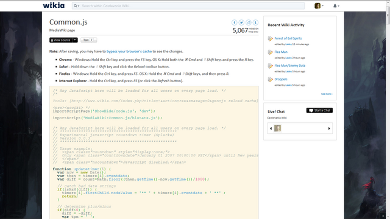The height and width of the screenshot is (219, 390).
Task: Open the Flea Man article link
Action: click(x=281, y=52)
